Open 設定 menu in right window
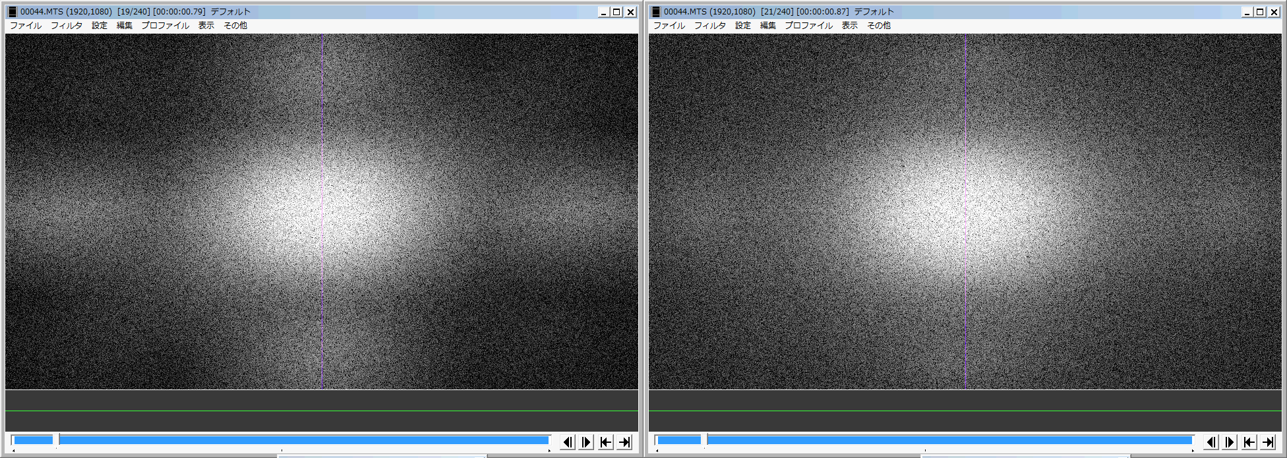Screen dimensions: 1287x458 (743, 26)
